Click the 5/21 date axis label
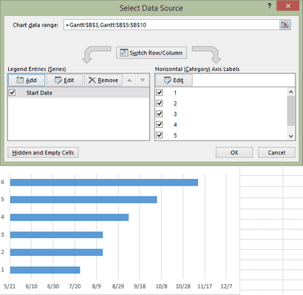303x295 pixels. [10, 286]
